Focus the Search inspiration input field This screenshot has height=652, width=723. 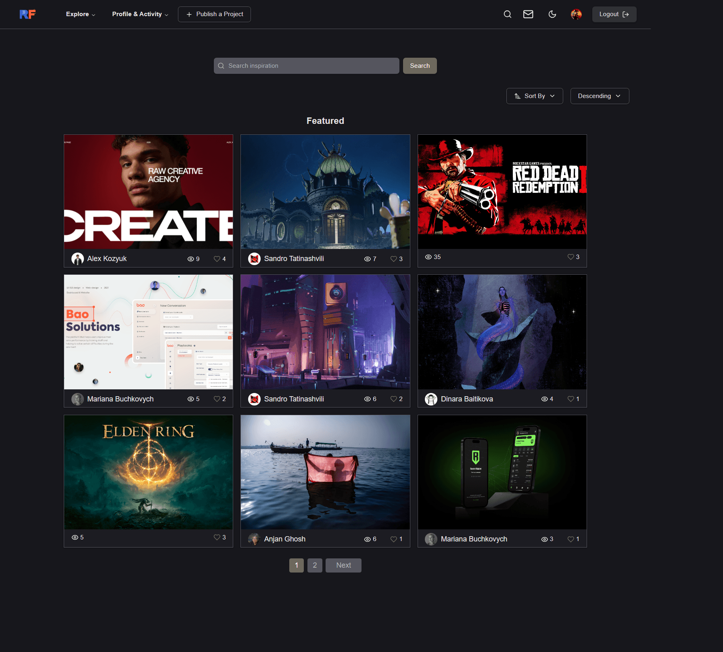pyautogui.click(x=306, y=66)
